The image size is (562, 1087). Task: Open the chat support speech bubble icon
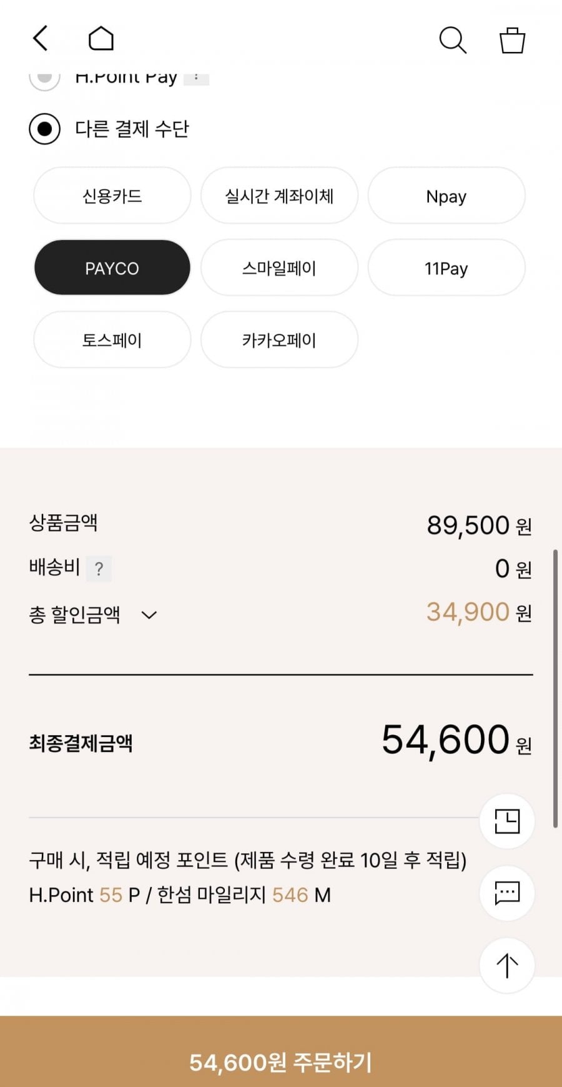pos(507,893)
